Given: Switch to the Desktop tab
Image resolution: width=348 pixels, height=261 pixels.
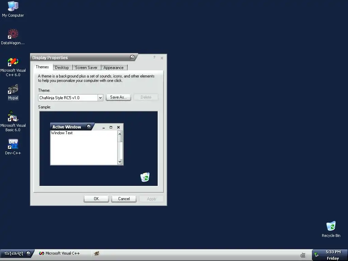Looking at the screenshot, I should (x=62, y=68).
